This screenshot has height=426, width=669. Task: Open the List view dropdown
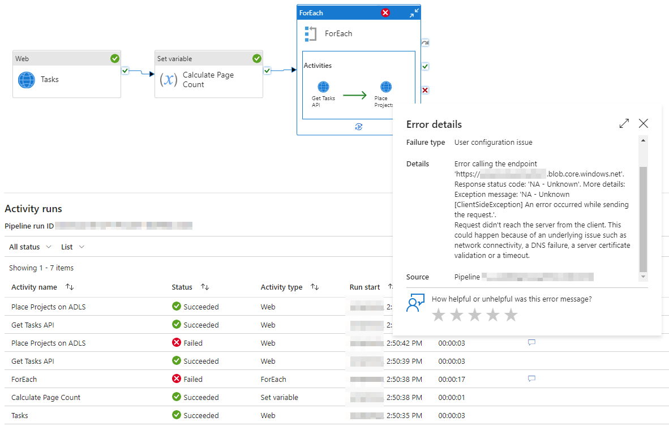click(72, 247)
